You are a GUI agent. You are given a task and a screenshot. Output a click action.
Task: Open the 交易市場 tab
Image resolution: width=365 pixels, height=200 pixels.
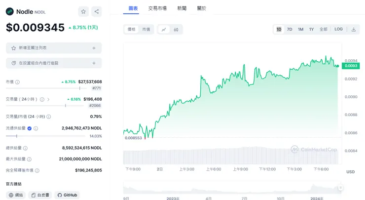click(157, 8)
